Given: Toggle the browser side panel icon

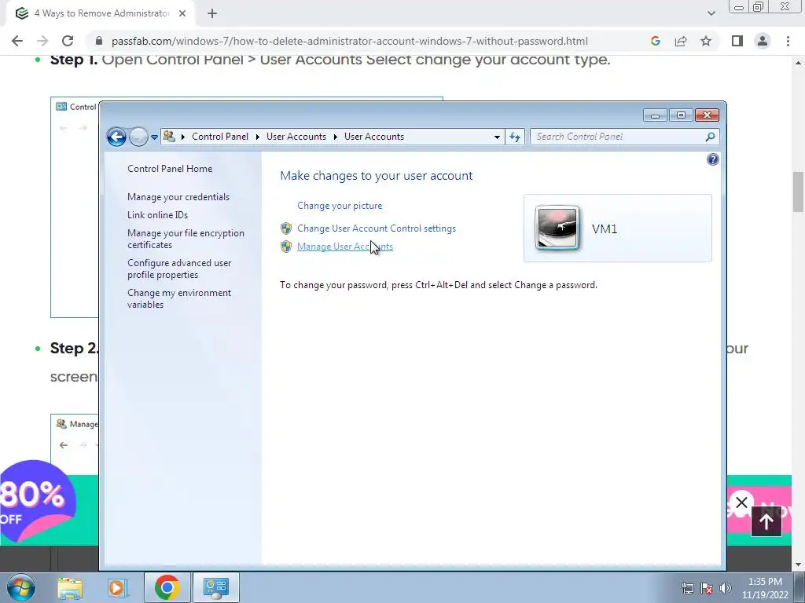Looking at the screenshot, I should 737,41.
